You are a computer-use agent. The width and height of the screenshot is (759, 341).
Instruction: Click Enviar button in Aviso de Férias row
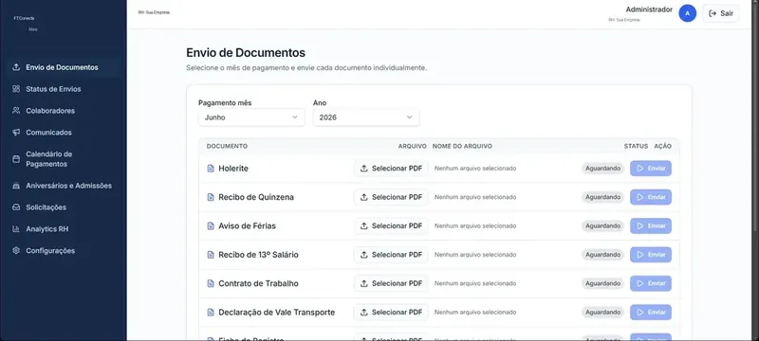[x=651, y=226]
